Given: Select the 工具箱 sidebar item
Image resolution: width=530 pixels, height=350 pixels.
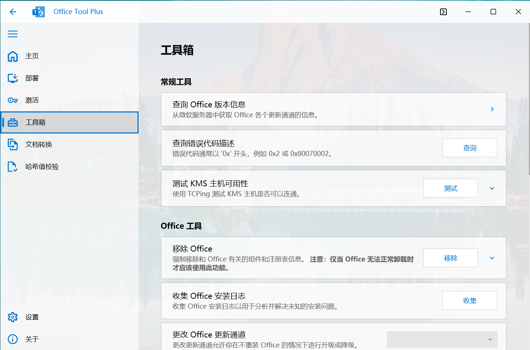Looking at the screenshot, I should [69, 122].
